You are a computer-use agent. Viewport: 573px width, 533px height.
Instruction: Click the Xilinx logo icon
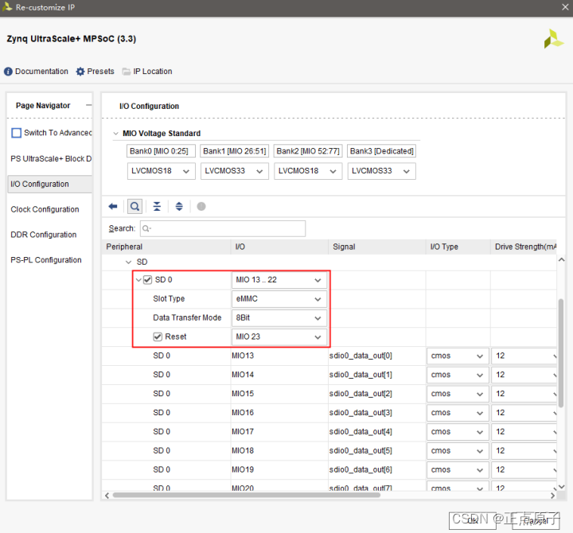(554, 39)
